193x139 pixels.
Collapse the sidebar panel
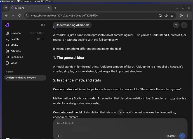pyautogui.click(x=43, y=25)
